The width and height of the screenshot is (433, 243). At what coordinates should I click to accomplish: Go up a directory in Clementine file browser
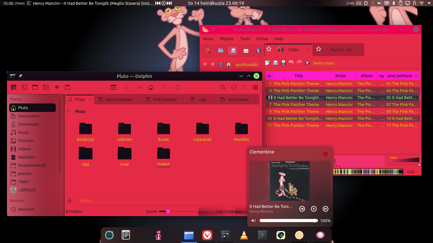tap(221, 64)
